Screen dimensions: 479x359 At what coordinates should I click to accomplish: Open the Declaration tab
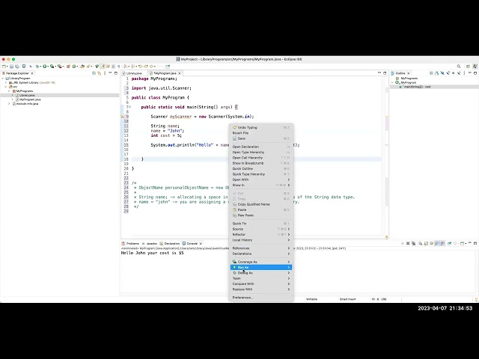[170, 244]
